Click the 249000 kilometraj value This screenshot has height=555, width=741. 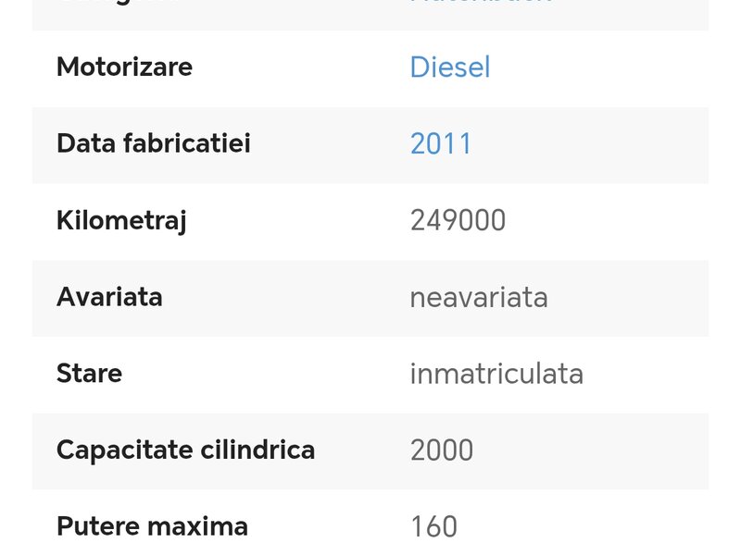click(x=458, y=221)
